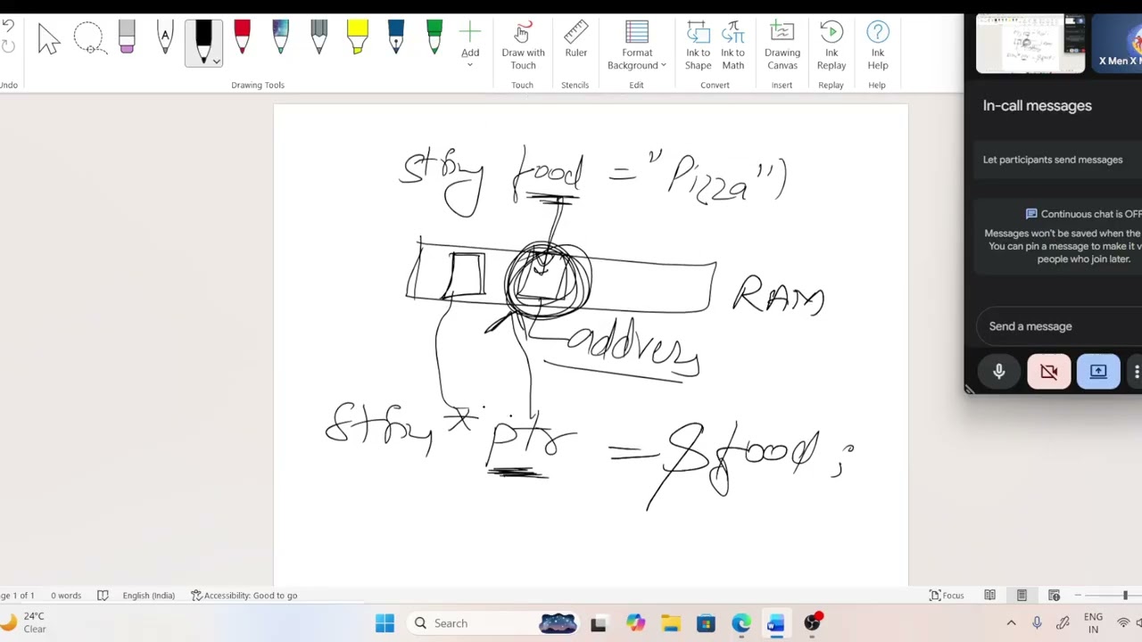Open Format Background dropdown
This screenshot has width=1142, height=642.
(637, 46)
